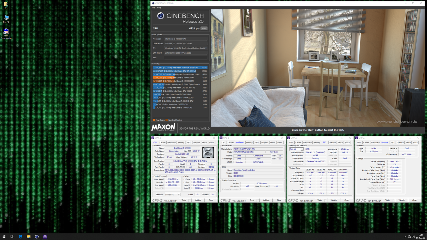Click the title icon of the CPU-Z Memory window
Screen dimensions: 427x240
(x=357, y=138)
